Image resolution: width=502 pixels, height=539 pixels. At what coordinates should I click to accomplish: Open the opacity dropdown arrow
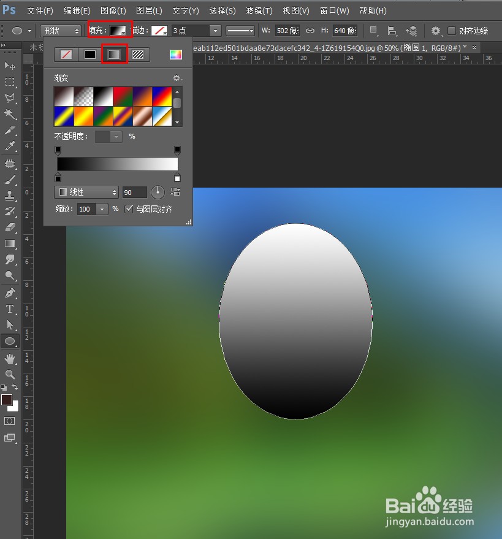click(x=116, y=137)
